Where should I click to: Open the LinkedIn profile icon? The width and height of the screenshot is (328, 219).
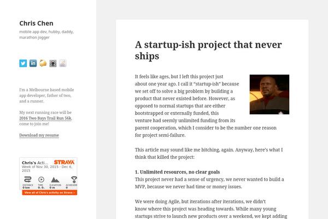click(33, 64)
